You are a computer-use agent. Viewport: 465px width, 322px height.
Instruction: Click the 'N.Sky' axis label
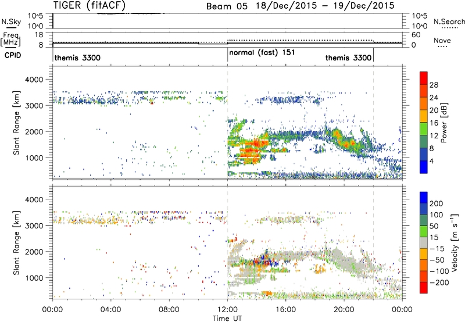point(11,22)
